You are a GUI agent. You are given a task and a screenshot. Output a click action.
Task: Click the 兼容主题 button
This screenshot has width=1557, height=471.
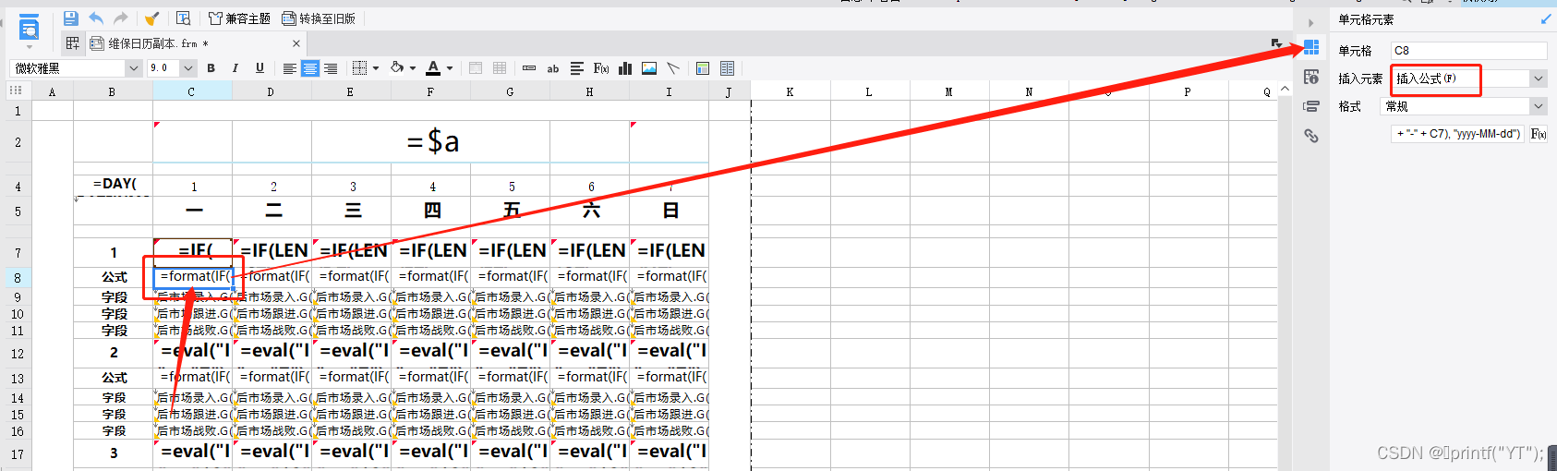[x=239, y=18]
